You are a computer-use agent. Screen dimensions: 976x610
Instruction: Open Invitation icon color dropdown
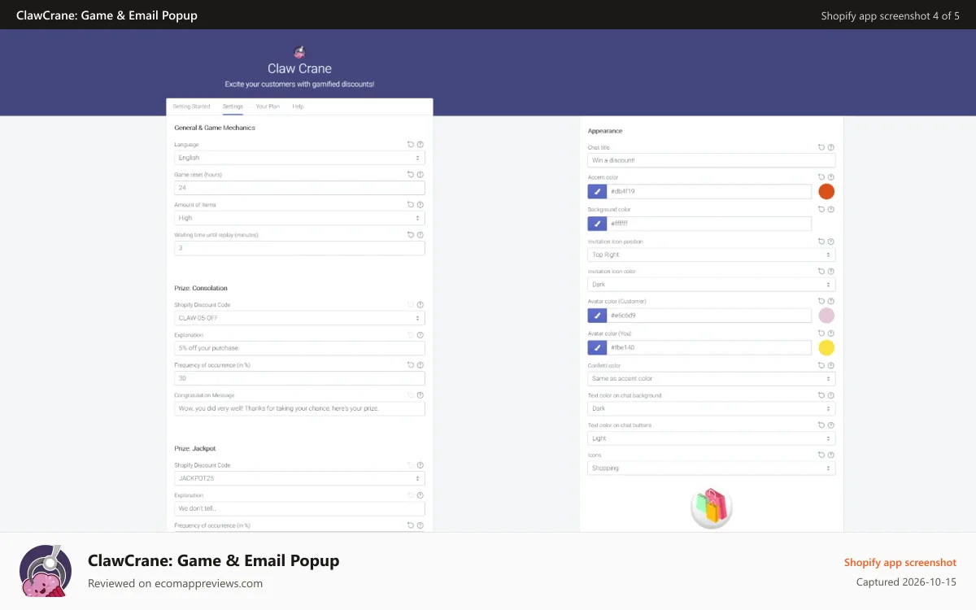[x=712, y=285]
